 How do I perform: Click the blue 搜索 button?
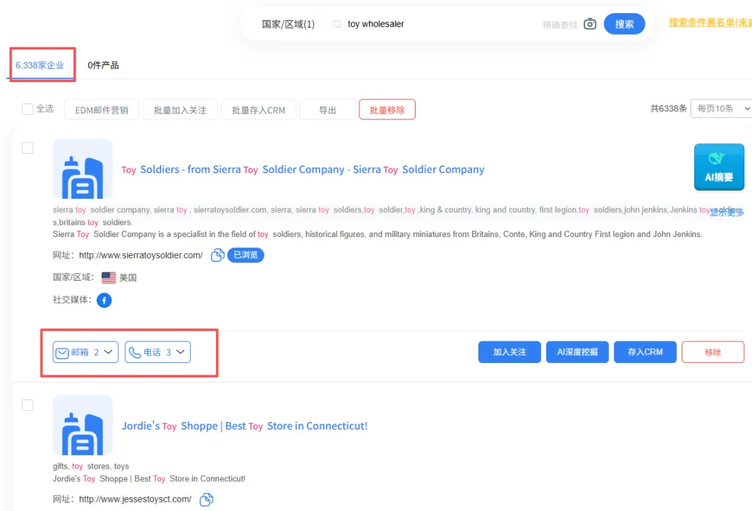tap(624, 24)
